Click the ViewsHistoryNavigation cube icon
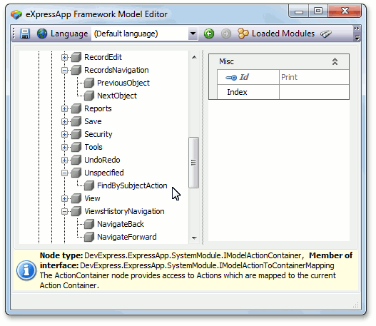Image resolution: width=376 pixels, height=326 pixels. 76,211
